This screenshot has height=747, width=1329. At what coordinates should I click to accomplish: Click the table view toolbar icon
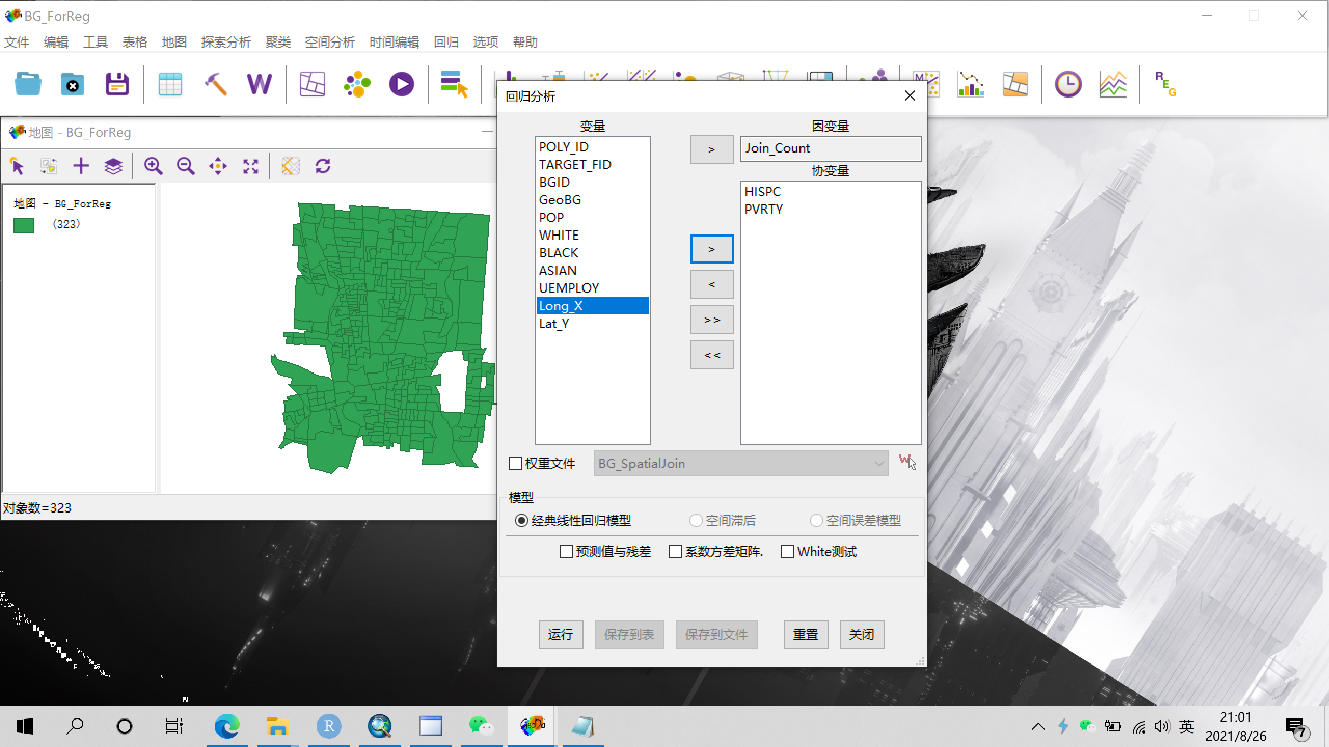[x=170, y=84]
